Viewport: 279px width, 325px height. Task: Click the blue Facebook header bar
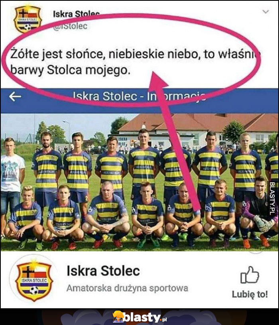coord(139,100)
